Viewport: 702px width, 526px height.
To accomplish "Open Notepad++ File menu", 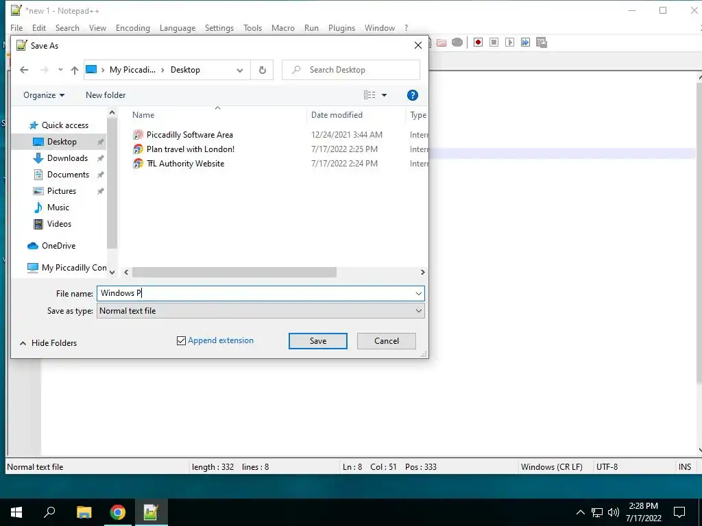I will pyautogui.click(x=16, y=27).
